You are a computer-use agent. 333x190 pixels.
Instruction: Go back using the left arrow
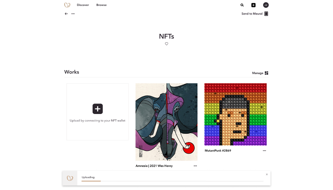pos(66,14)
